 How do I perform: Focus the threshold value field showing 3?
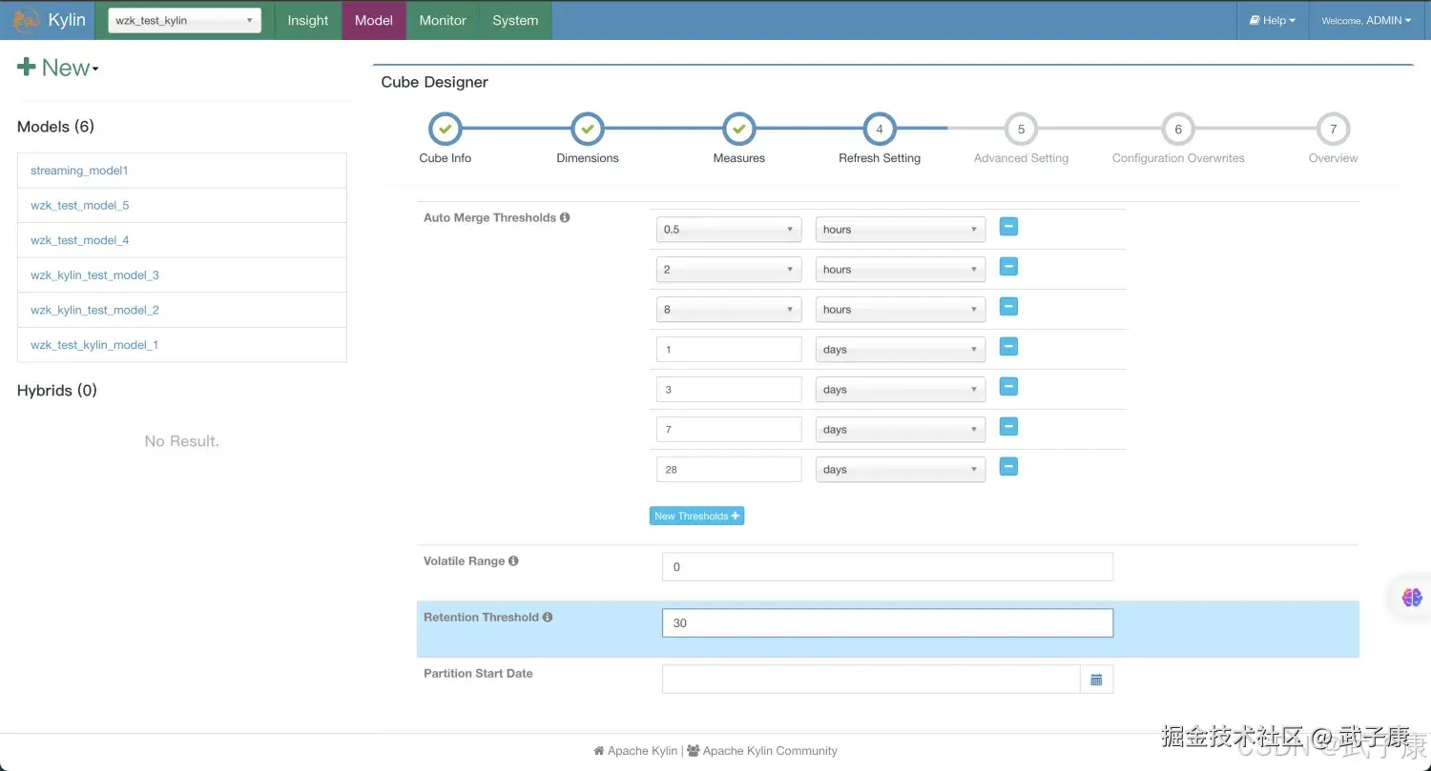(x=729, y=390)
